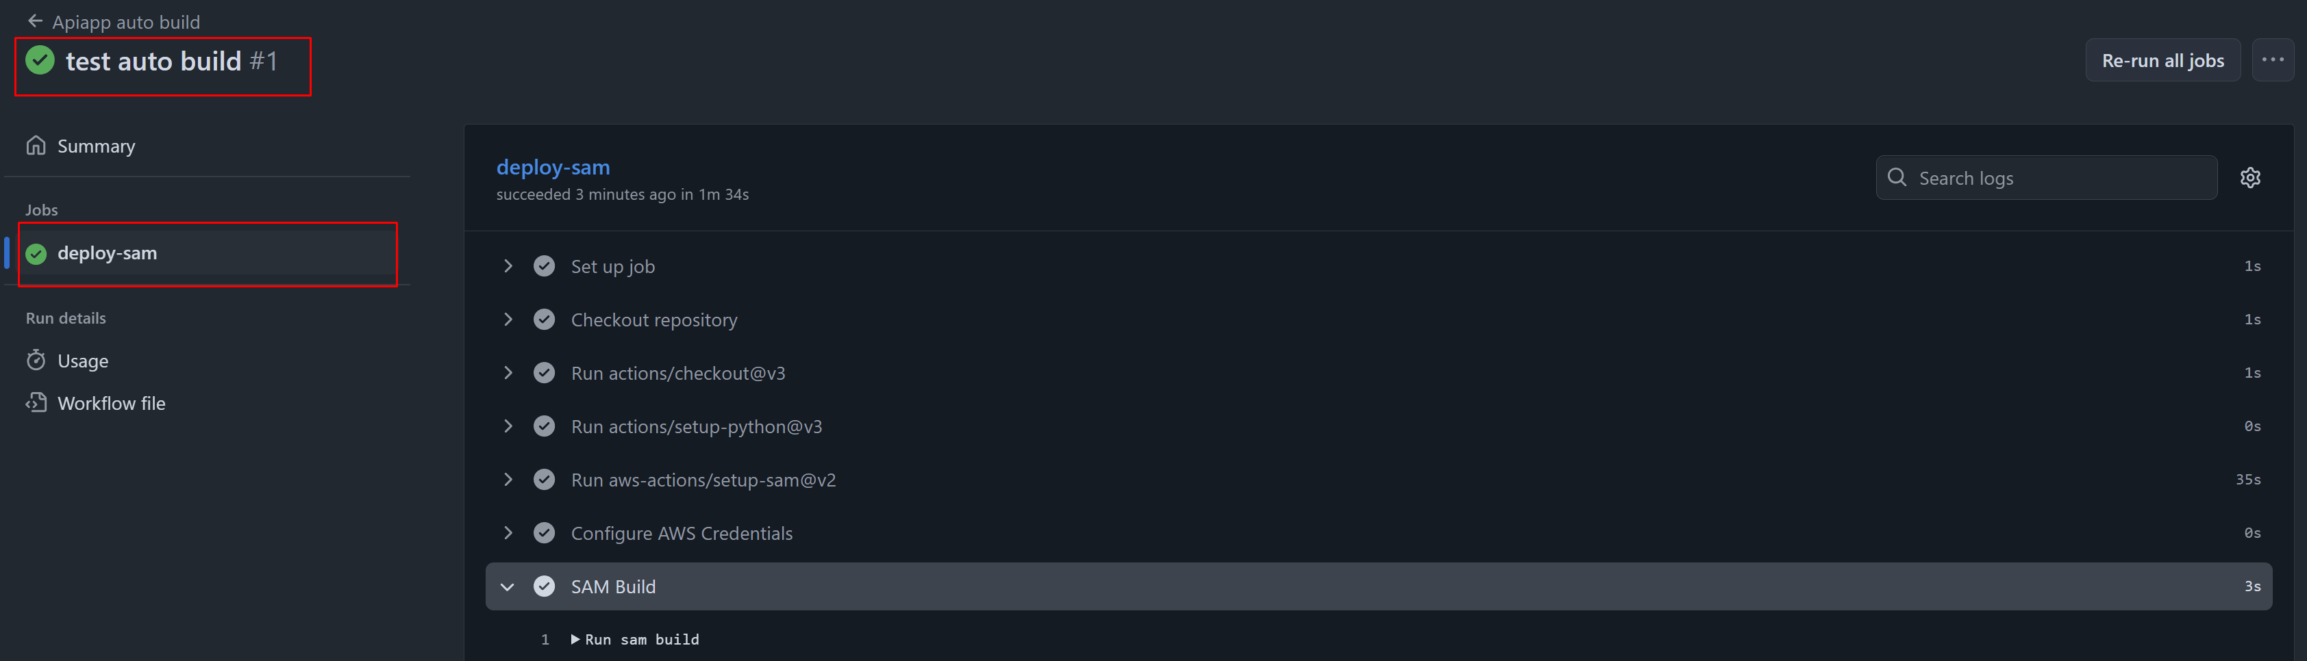Click the search magnifier icon in logs

[1896, 178]
